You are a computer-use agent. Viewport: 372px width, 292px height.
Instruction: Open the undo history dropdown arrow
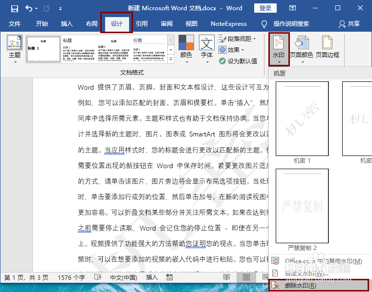(36, 9)
